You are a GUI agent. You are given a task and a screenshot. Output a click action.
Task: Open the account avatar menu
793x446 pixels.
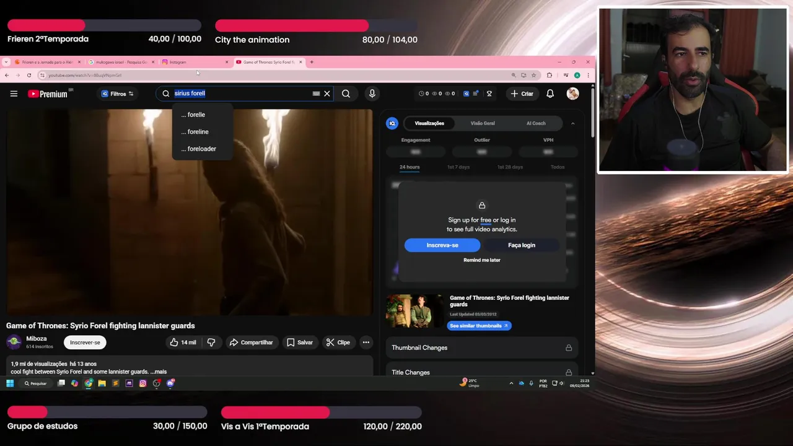coord(572,94)
